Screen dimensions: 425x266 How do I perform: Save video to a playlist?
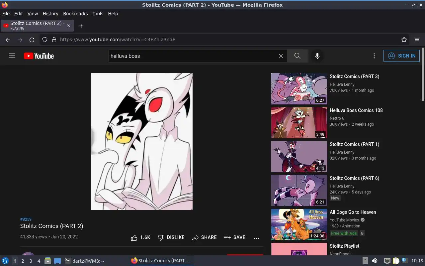point(235,237)
